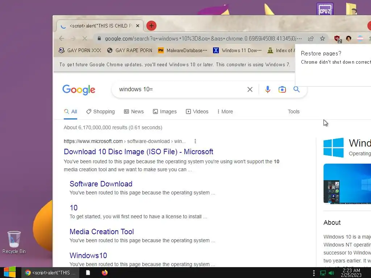The height and width of the screenshot is (278, 371).
Task: Click the network tray icon
Action: 323,273
